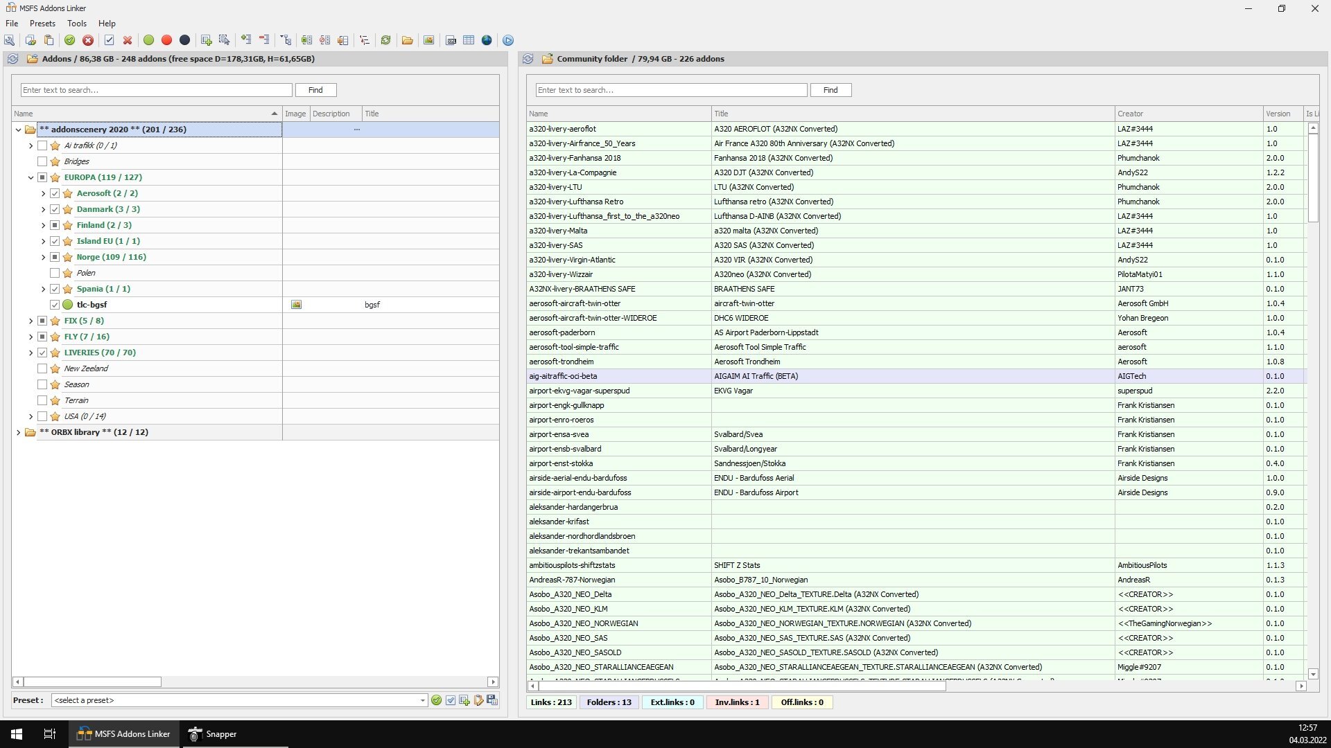
Task: Expand the ORBX library folder
Action: coord(18,432)
